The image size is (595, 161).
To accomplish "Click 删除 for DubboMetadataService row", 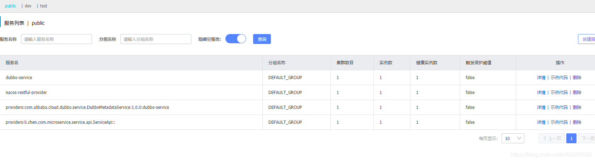I will [x=577, y=107].
